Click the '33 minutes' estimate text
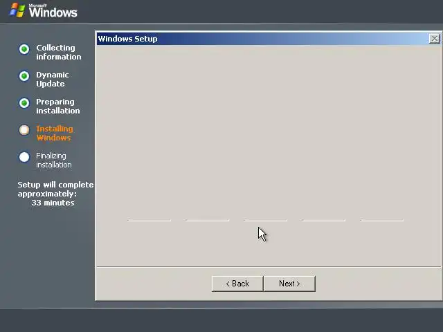Image resolution: width=443 pixels, height=332 pixels. point(53,203)
